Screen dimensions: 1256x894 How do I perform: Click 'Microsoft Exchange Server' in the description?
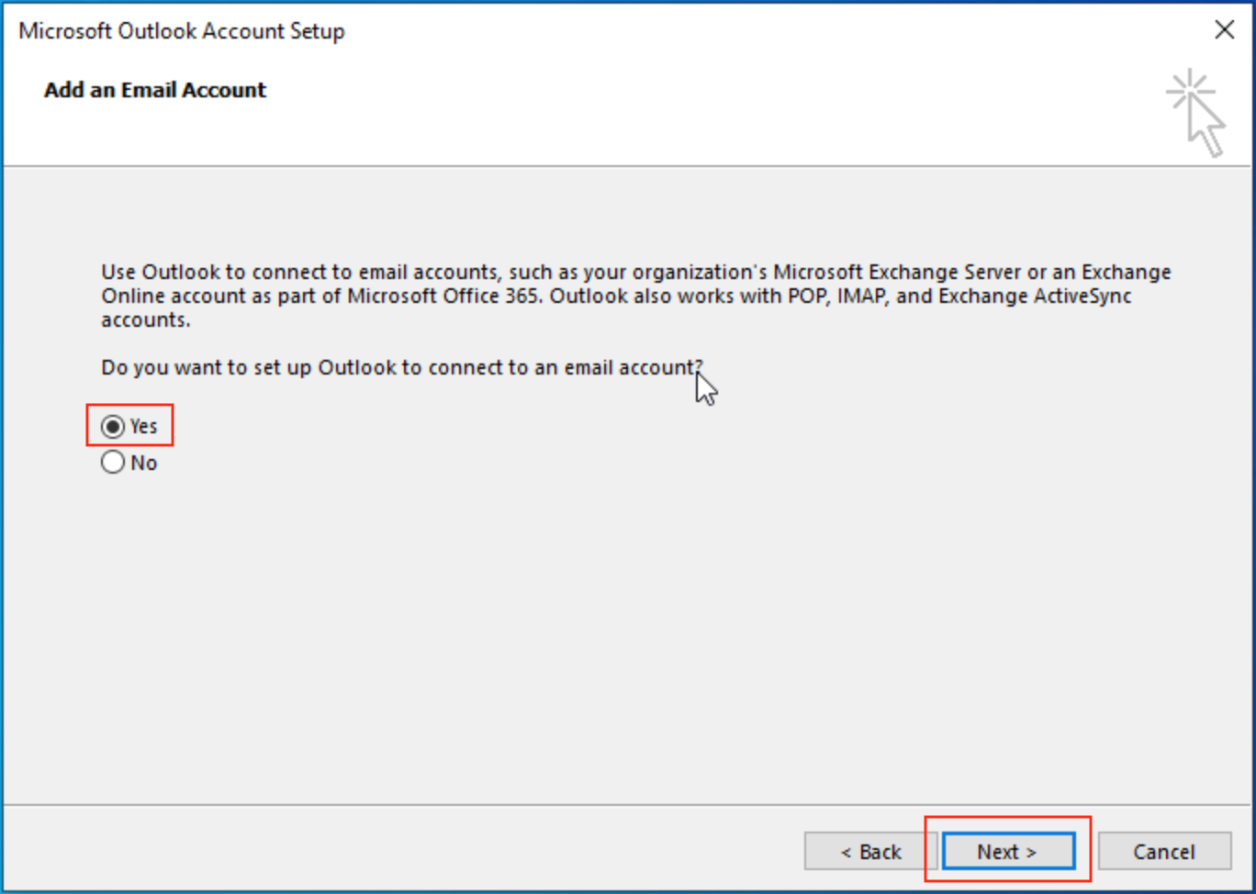click(897, 273)
